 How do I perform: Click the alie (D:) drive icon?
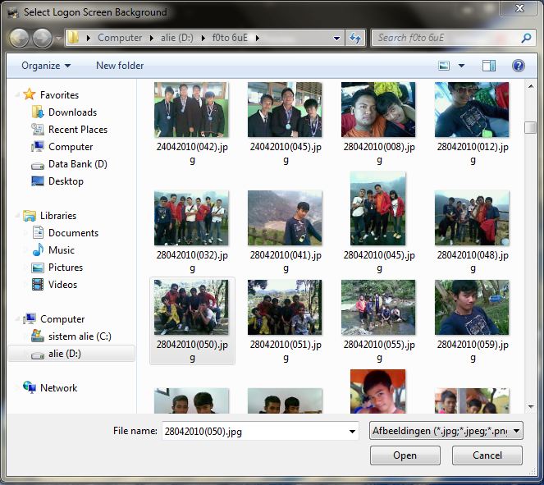click(38, 355)
